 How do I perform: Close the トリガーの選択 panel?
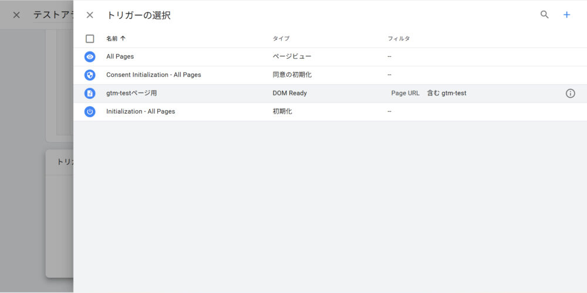click(90, 15)
